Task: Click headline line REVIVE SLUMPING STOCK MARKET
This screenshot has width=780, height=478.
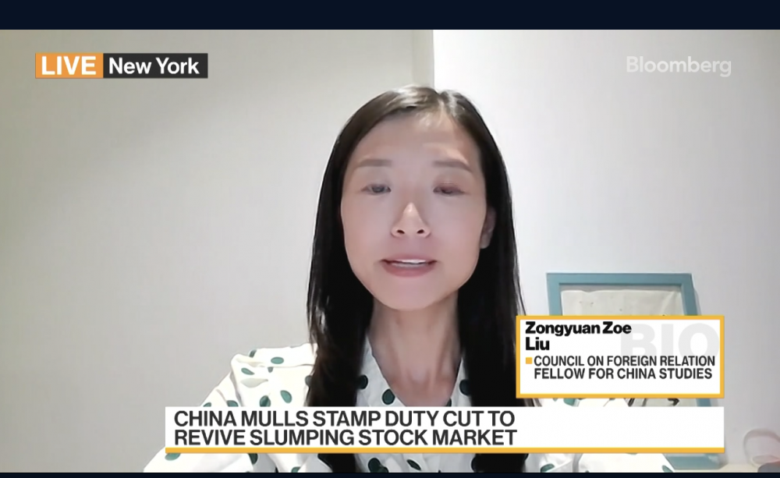Action: pos(346,437)
